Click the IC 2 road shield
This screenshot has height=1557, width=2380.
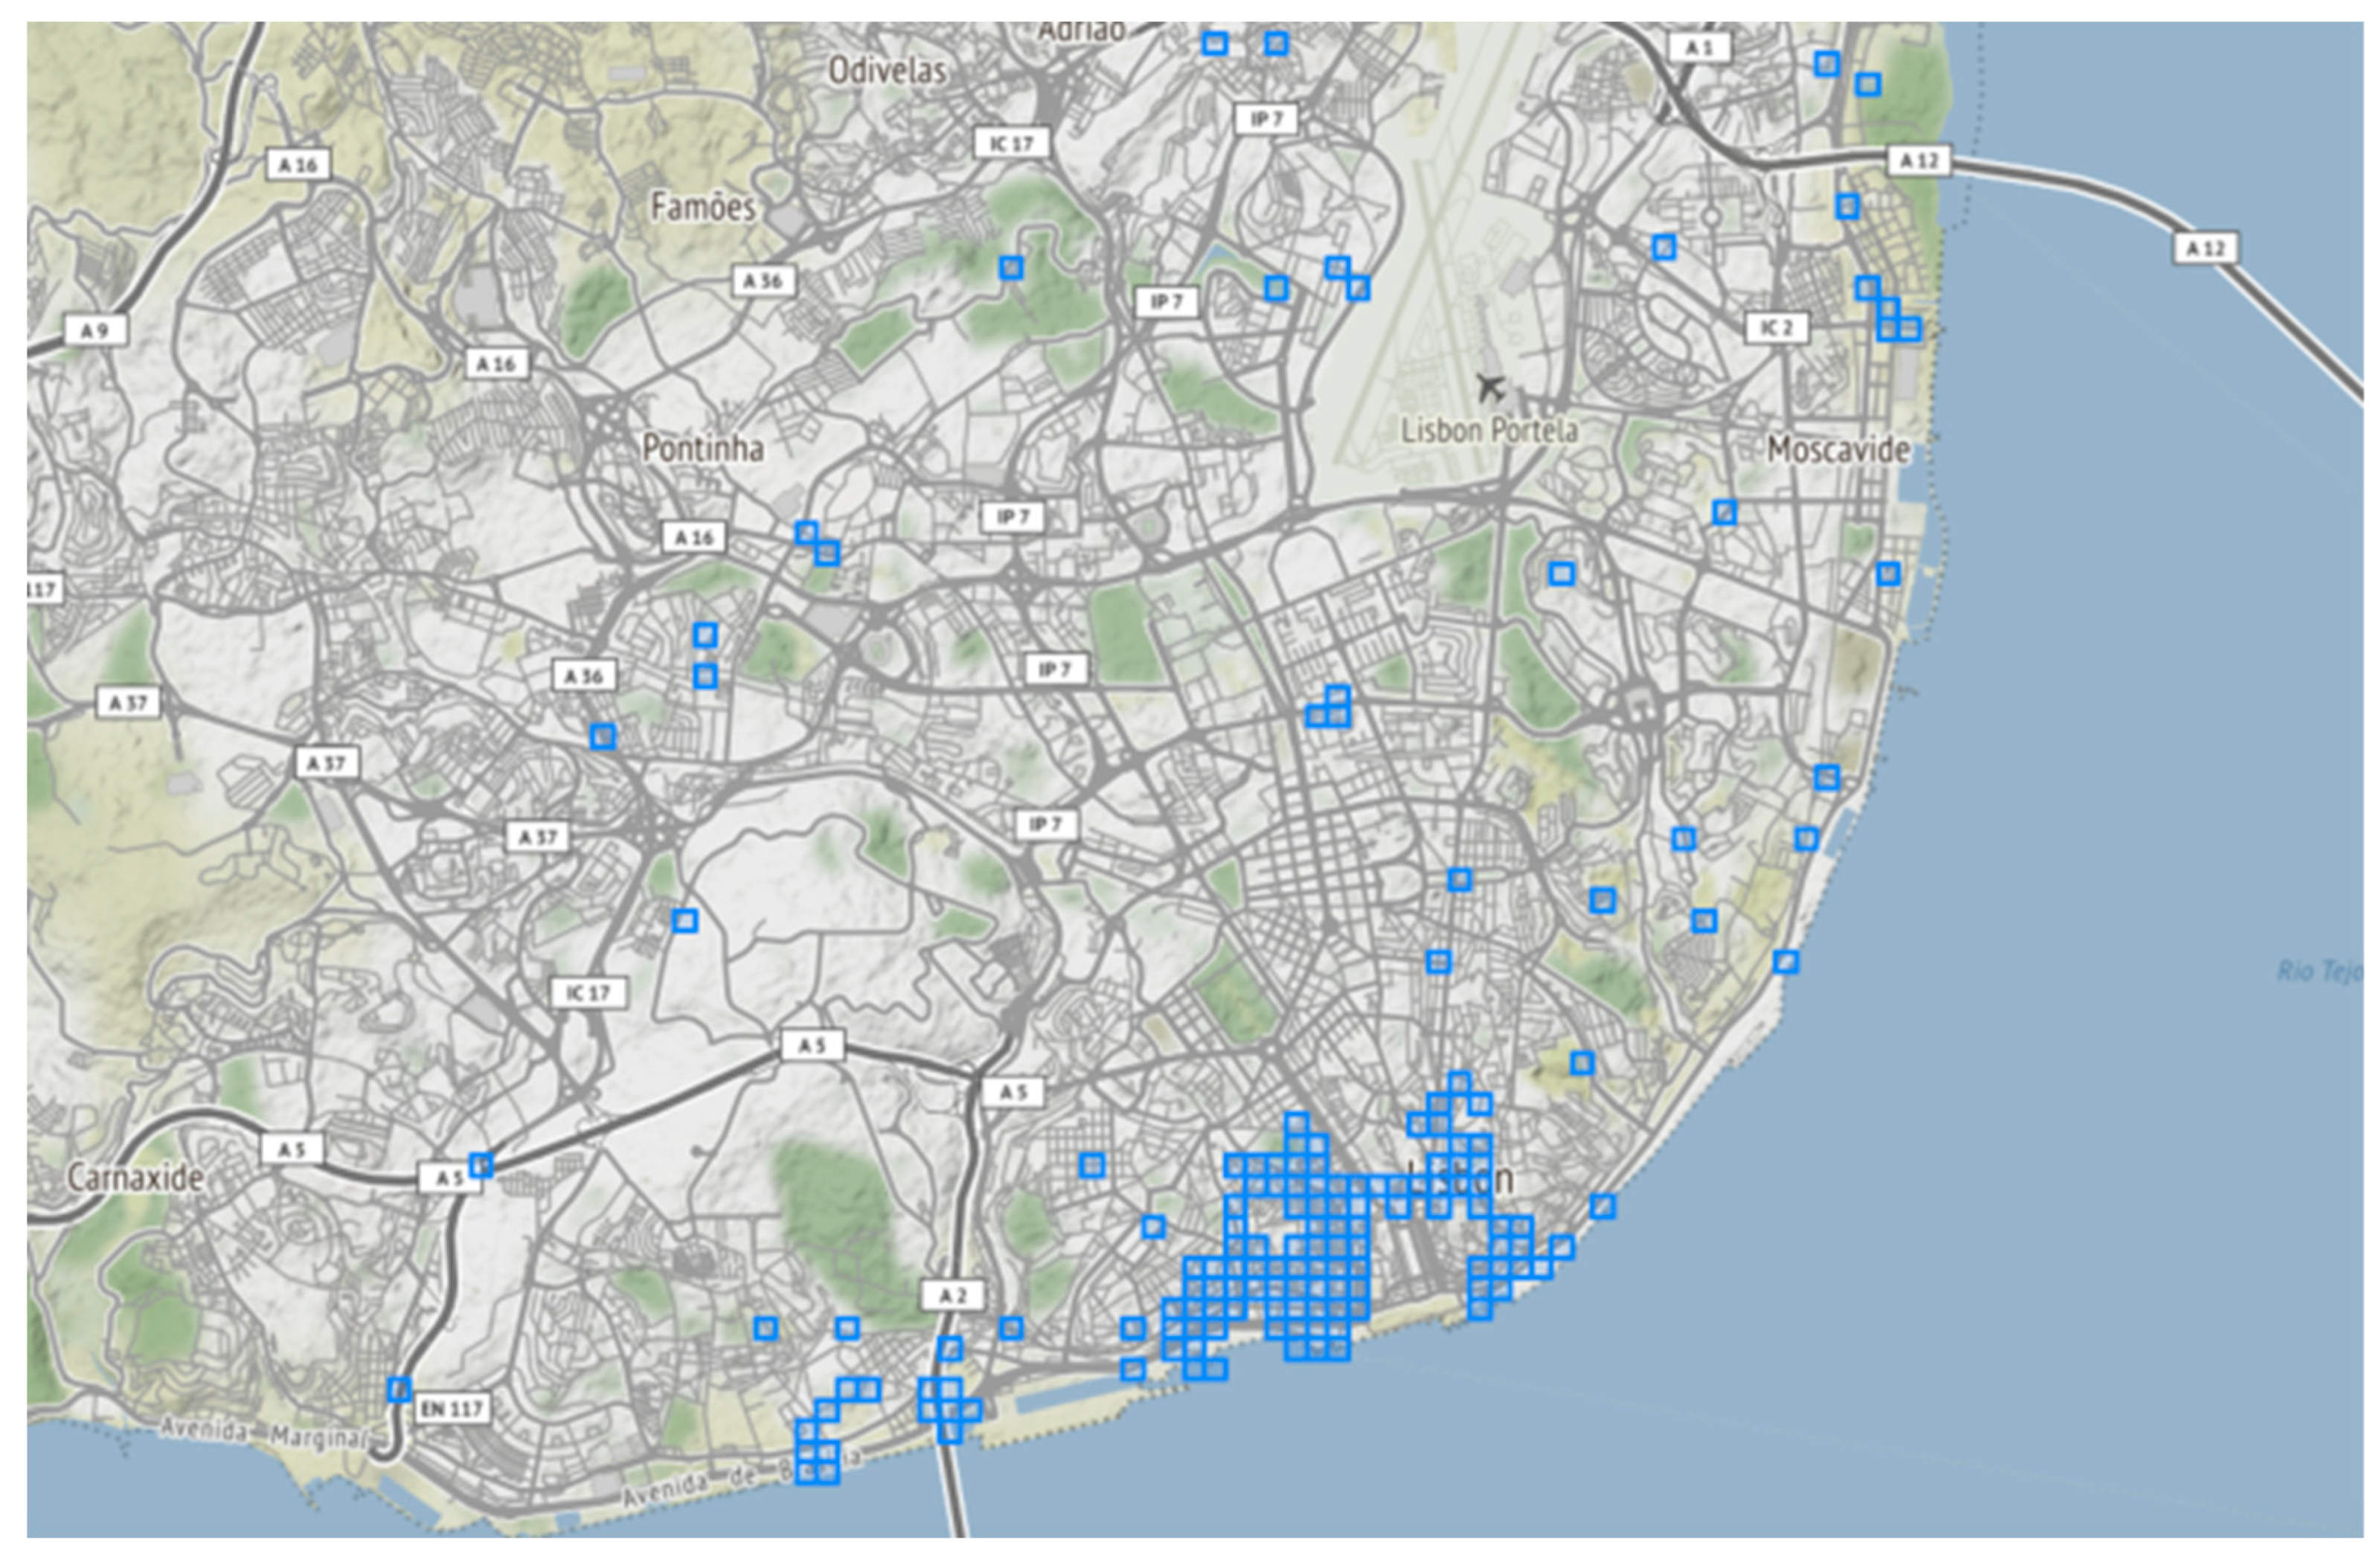[1776, 328]
